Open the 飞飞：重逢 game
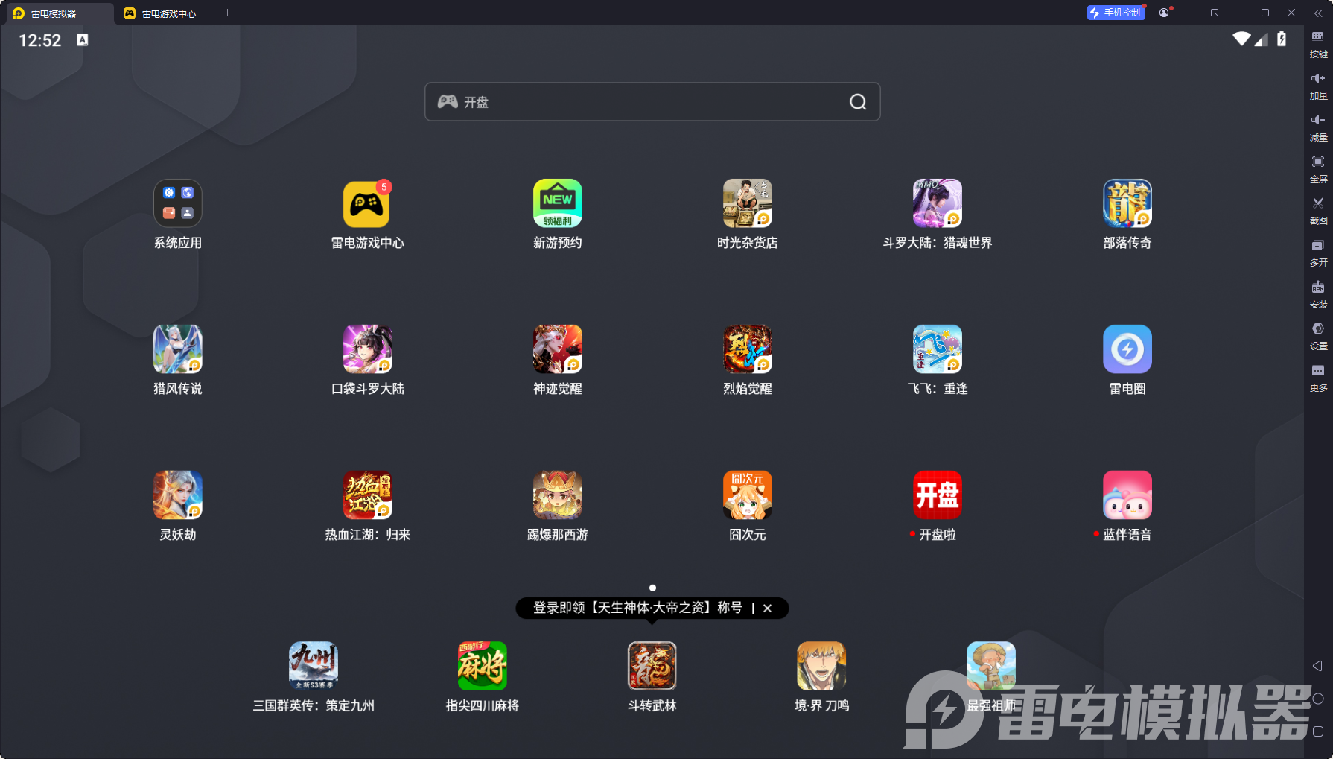The height and width of the screenshot is (759, 1333). pos(937,349)
